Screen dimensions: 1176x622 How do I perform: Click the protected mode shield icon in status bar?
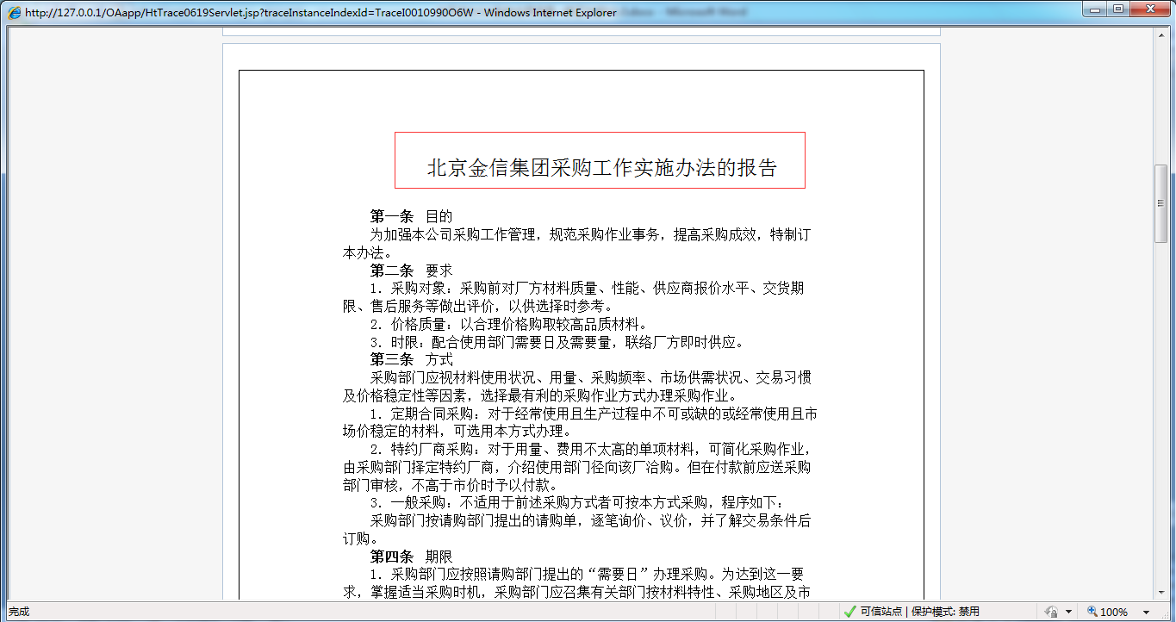point(1052,610)
